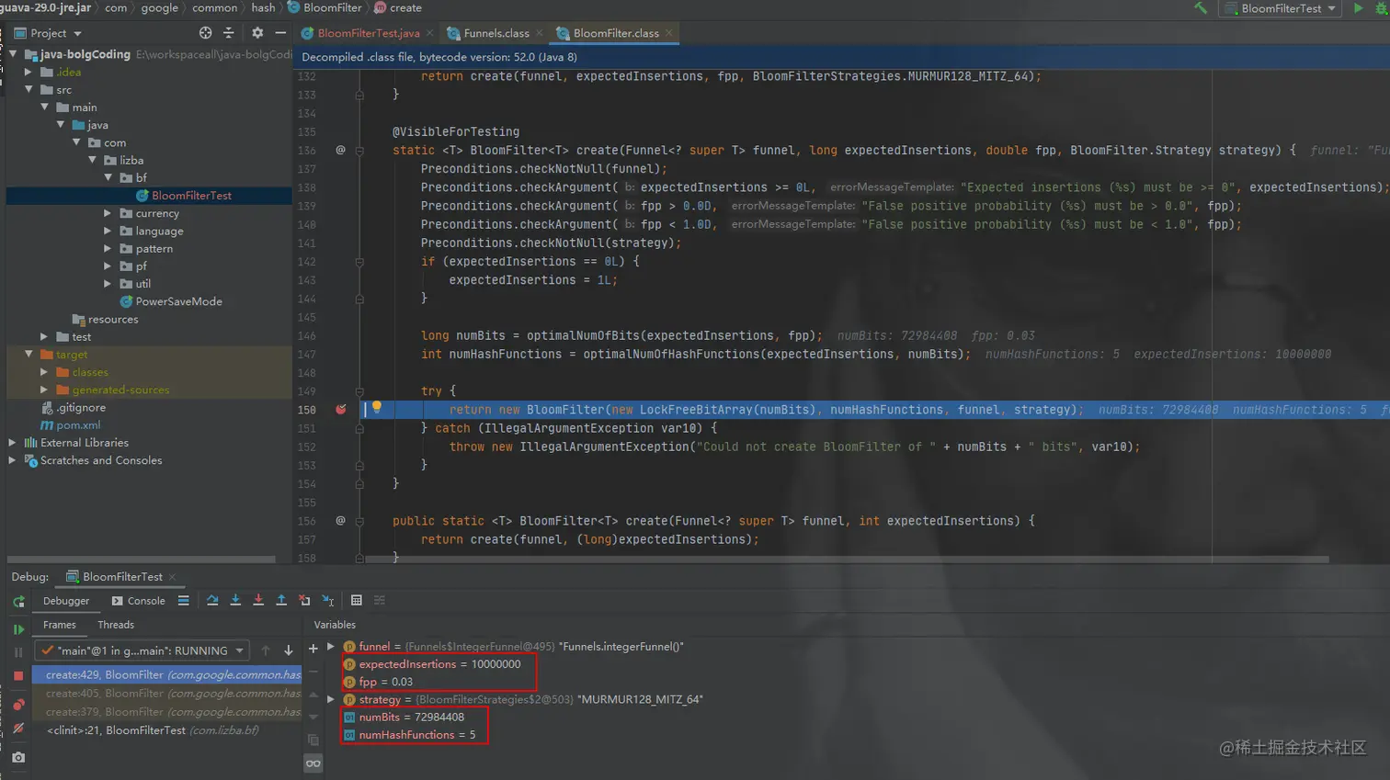Close the BloomFilter.class tab
Viewport: 1390px width, 780px height.
669,33
